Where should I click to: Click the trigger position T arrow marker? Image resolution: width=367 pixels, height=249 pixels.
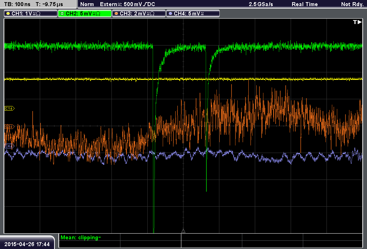click(357, 22)
